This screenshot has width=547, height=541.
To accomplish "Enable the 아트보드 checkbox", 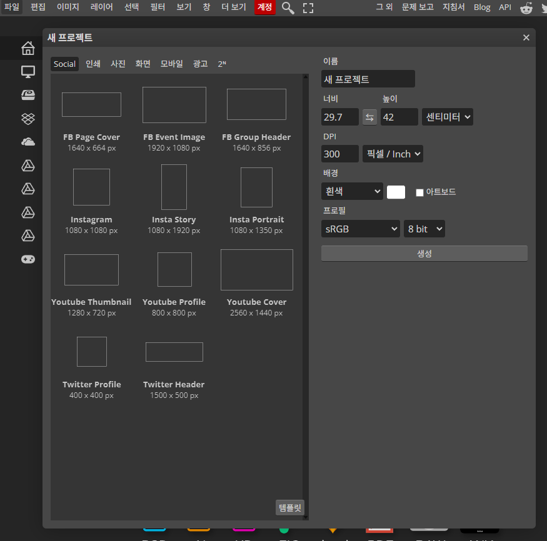I will click(x=419, y=192).
